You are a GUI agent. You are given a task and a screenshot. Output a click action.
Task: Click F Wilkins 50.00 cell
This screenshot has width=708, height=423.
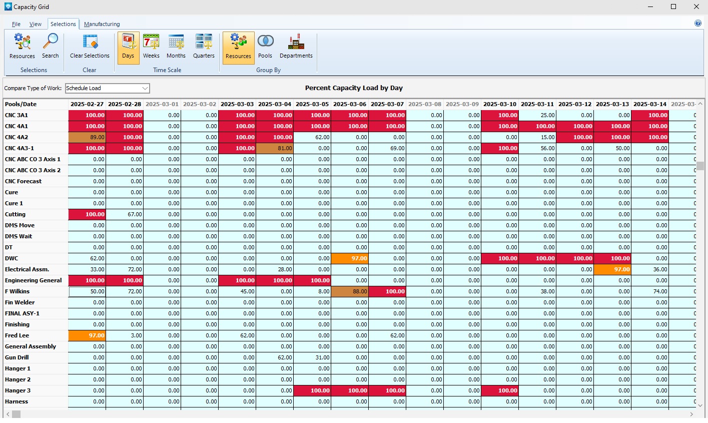click(x=87, y=291)
